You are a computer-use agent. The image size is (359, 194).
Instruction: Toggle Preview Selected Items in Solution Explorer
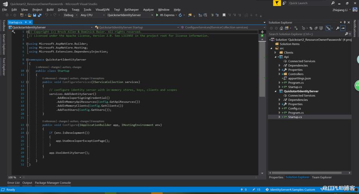[x=343, y=28]
